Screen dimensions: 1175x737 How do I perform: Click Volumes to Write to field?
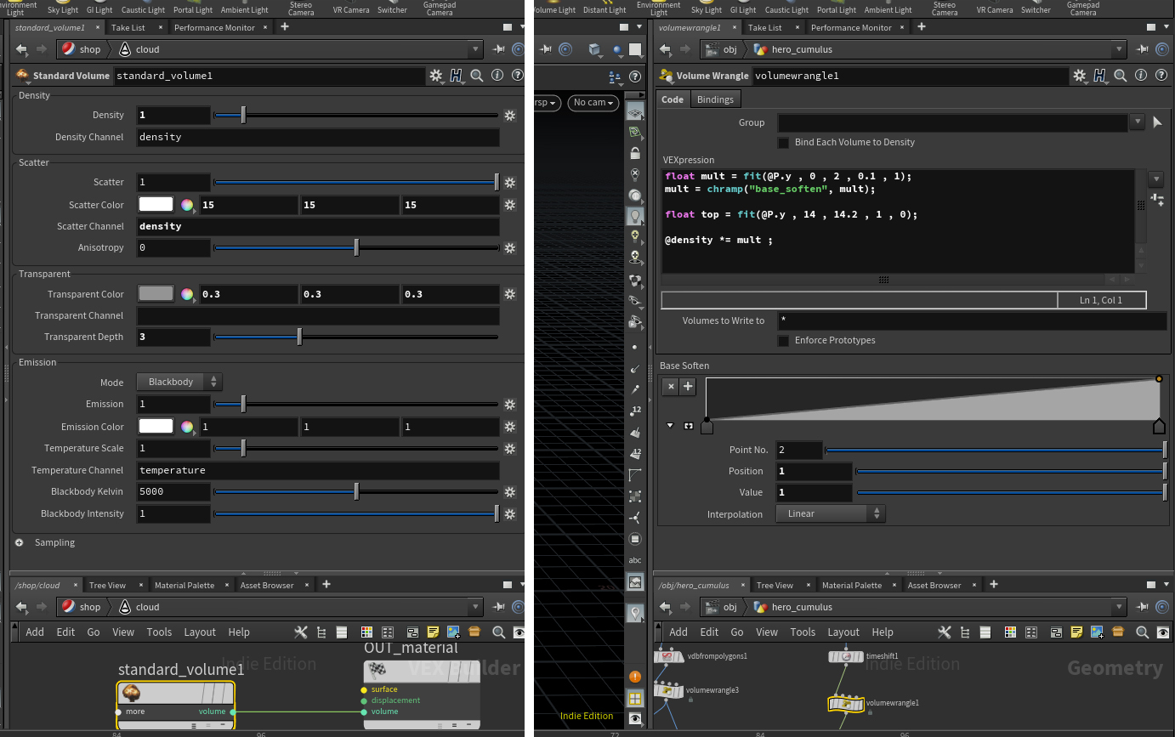pyautogui.click(x=972, y=320)
